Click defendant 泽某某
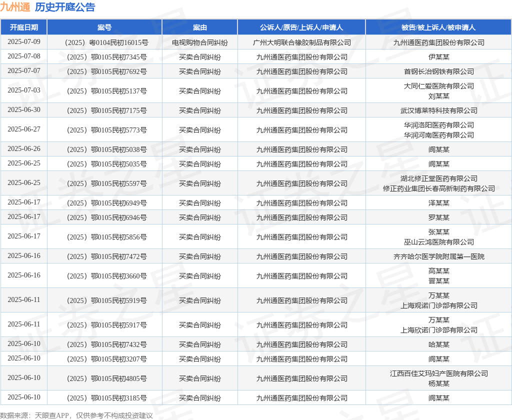The width and height of the screenshot is (512, 420). [x=439, y=203]
